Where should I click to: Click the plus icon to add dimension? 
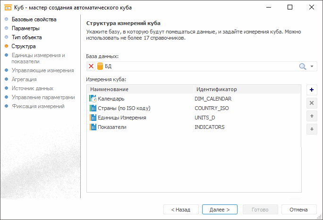pyautogui.click(x=312, y=89)
